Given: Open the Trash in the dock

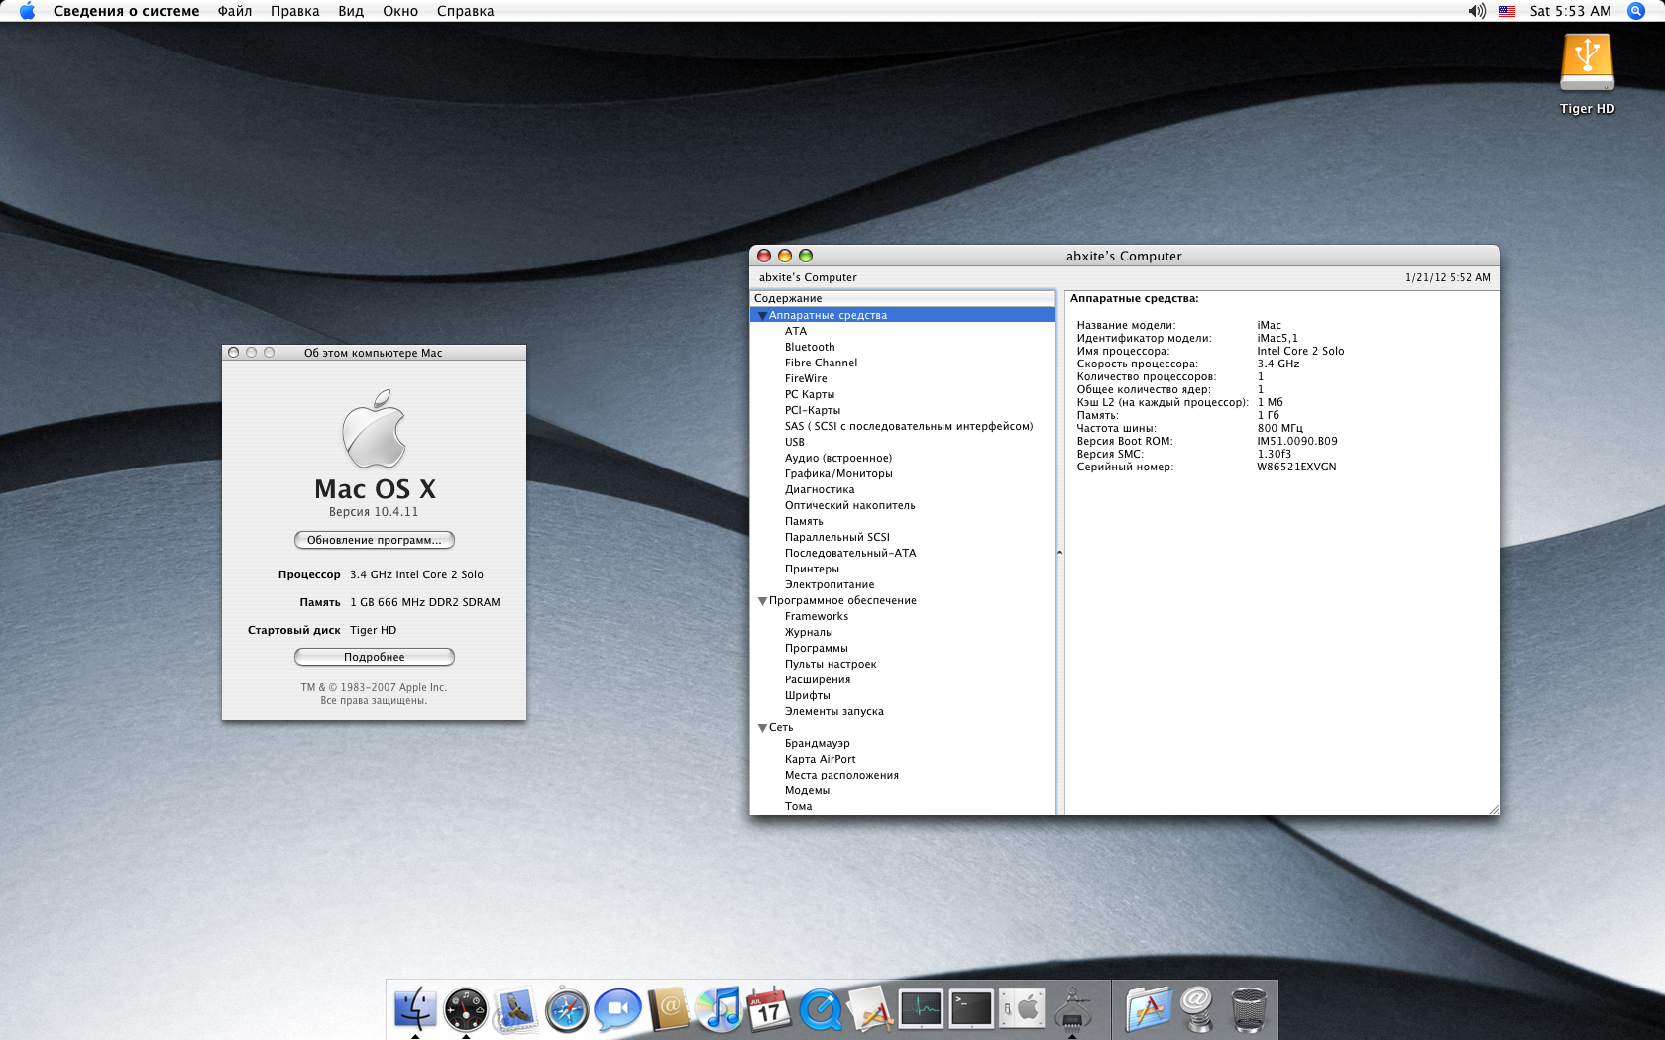Looking at the screenshot, I should pyautogui.click(x=1249, y=1010).
